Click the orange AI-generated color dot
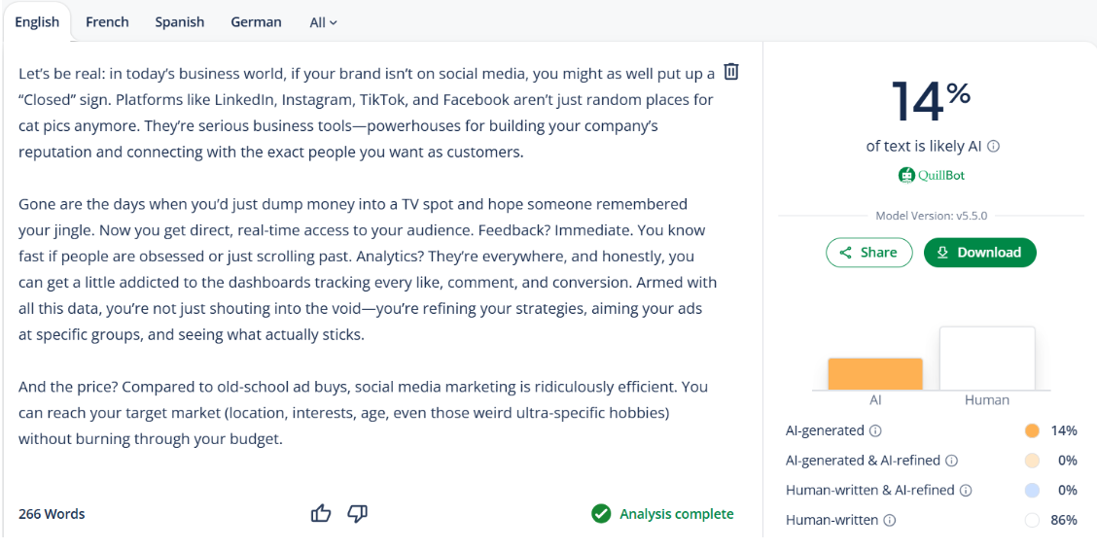 1032,430
